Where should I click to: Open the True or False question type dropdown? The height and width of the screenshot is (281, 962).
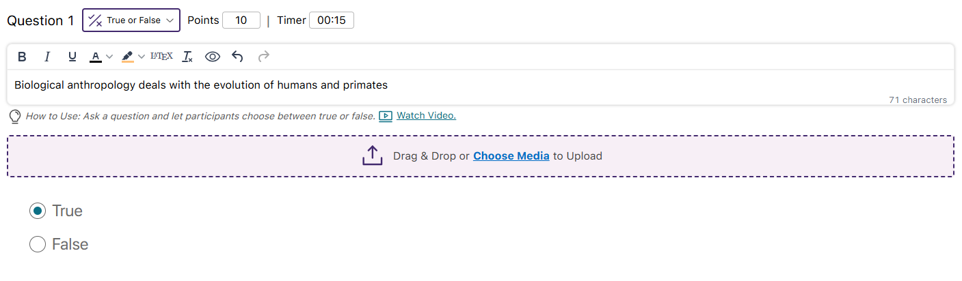coord(131,20)
